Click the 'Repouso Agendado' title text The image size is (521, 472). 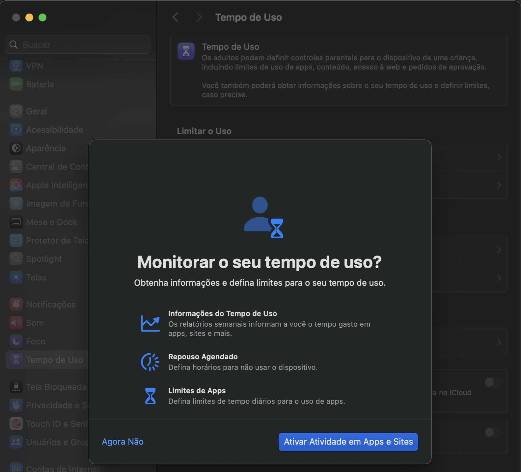203,357
